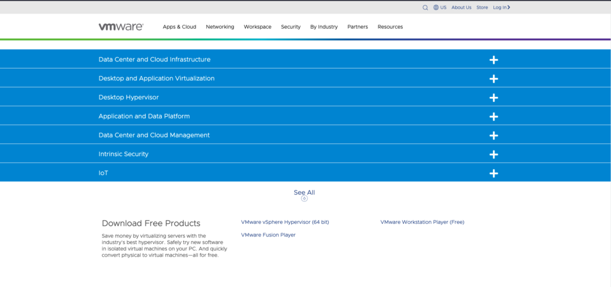The image size is (611, 287).
Task: Expand Data Center and Cloud Management plus
Action: click(493, 136)
